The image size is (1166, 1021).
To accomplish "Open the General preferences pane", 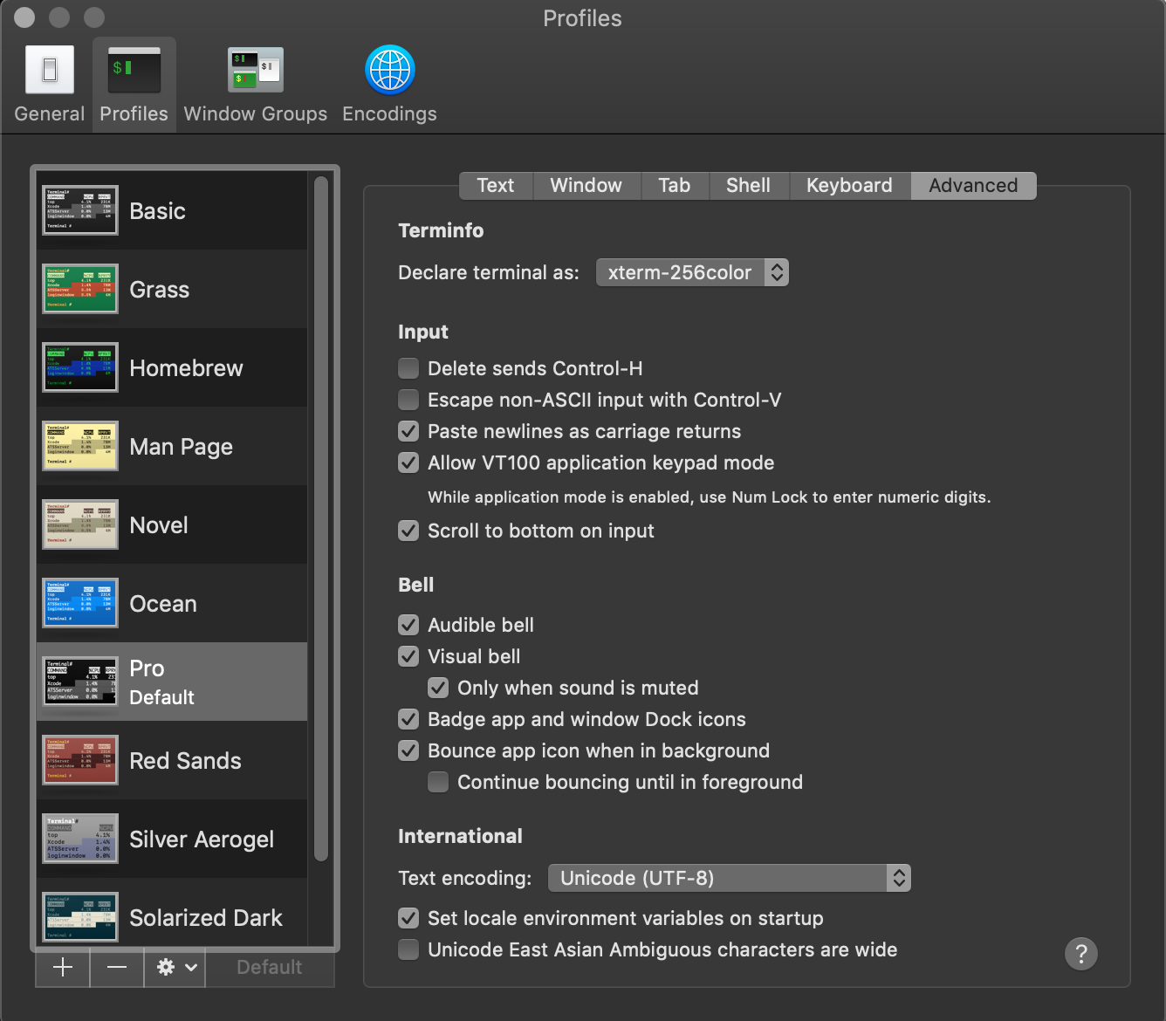I will click(x=50, y=85).
